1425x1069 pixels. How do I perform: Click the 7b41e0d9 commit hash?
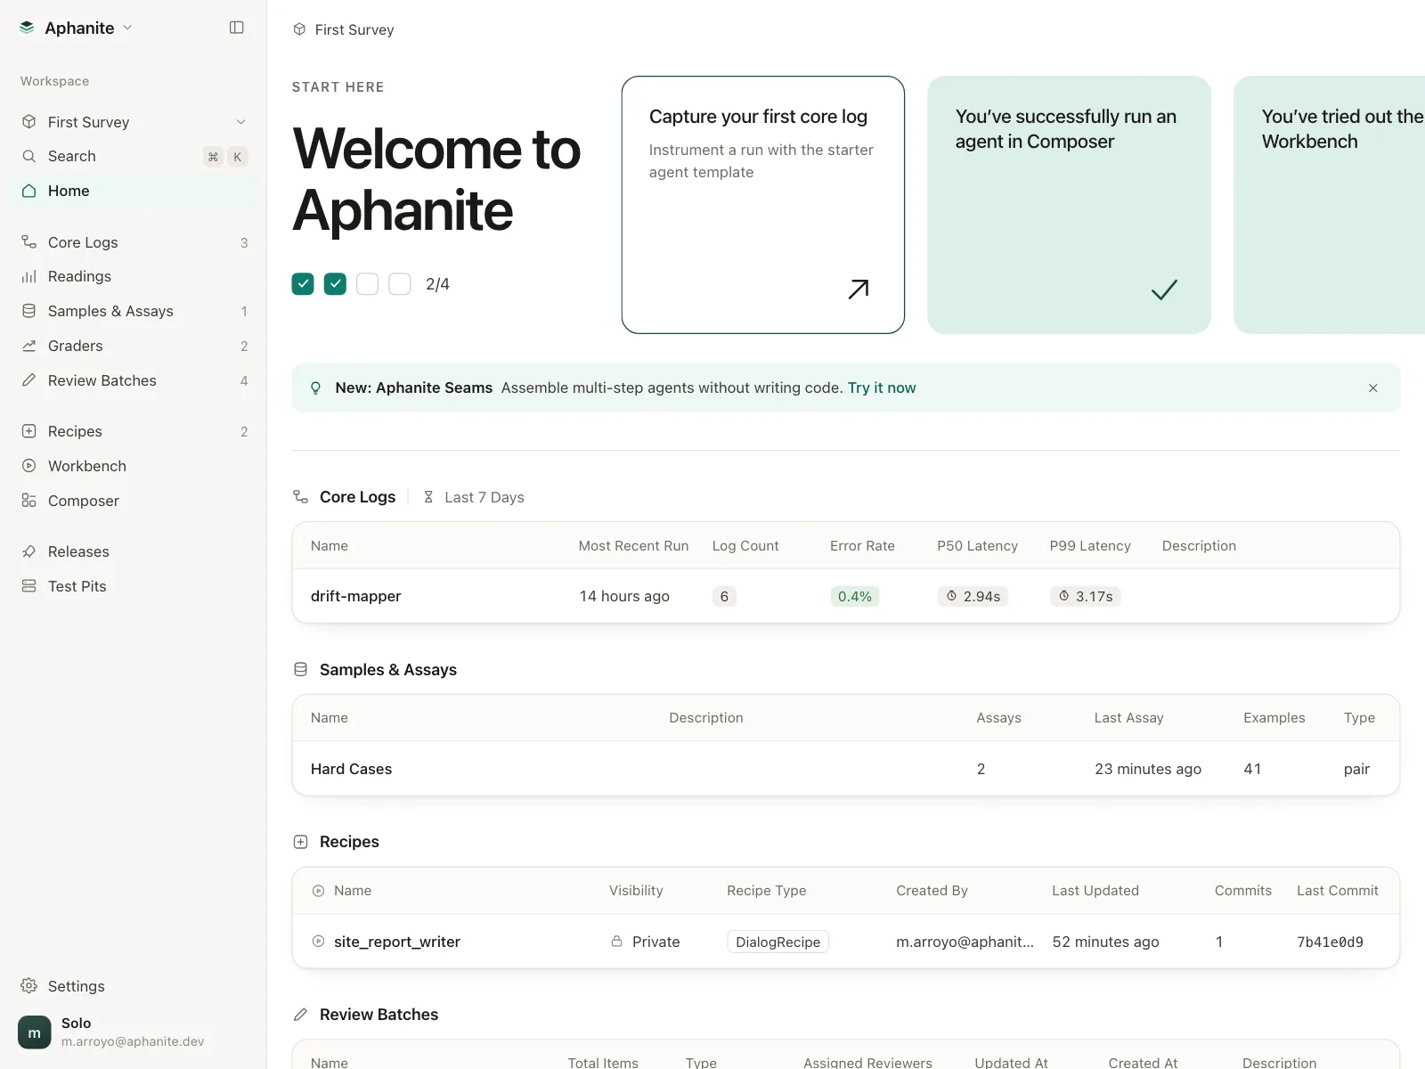(x=1330, y=942)
